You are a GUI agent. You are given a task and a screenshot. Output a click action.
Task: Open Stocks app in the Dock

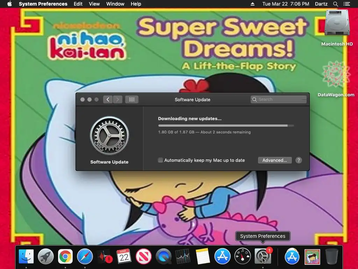coord(183,256)
